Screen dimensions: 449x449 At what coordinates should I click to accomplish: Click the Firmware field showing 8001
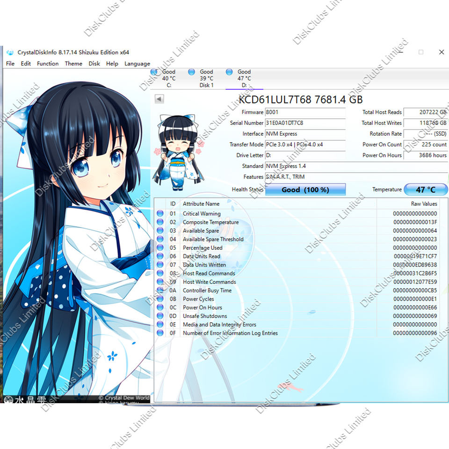(x=305, y=112)
